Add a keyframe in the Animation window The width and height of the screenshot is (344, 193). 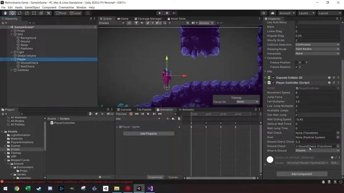[173, 118]
